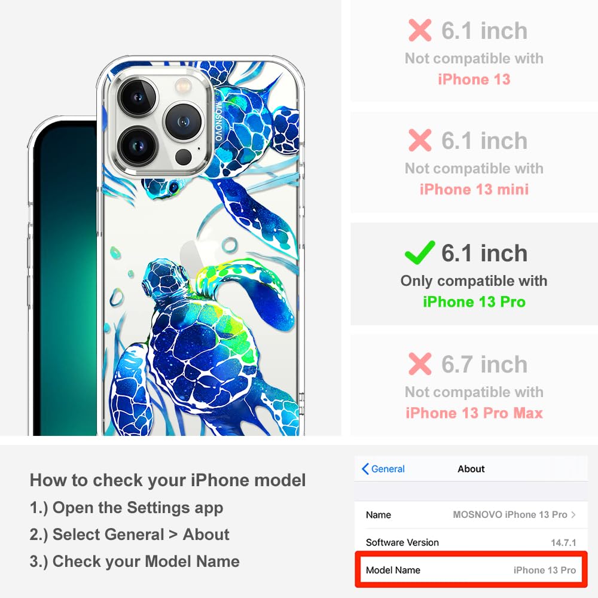The width and height of the screenshot is (598, 598).
Task: Click the red X beside iPhone 13
Action: pos(420,30)
